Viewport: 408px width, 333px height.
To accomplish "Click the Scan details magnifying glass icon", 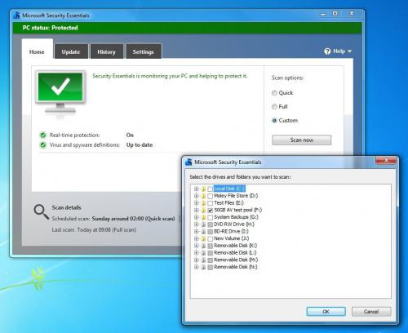I will [x=41, y=212].
